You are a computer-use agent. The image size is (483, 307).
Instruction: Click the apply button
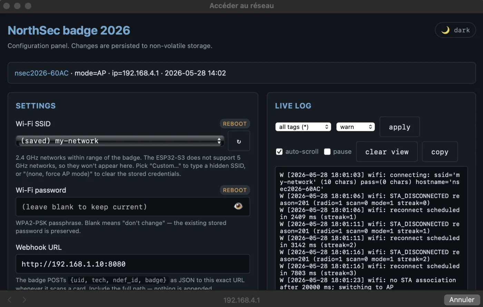400,127
